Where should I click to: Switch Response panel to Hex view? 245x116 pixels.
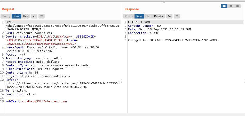tap(148, 16)
